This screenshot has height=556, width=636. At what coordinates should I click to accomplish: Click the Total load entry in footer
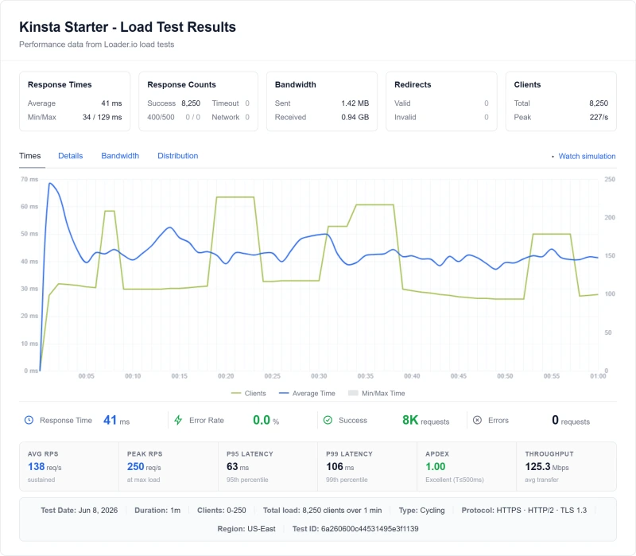[322, 510]
